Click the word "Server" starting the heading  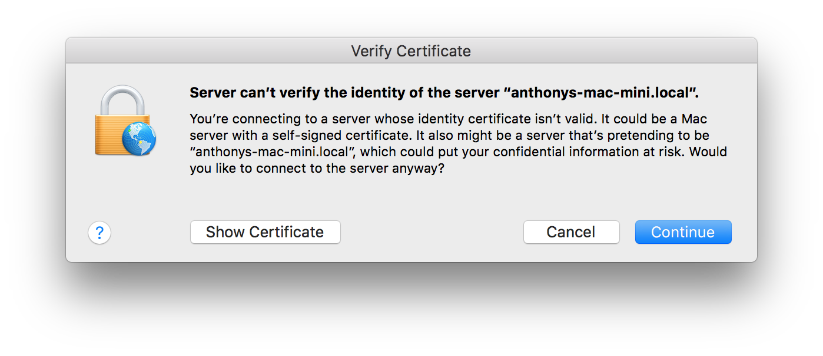click(211, 93)
